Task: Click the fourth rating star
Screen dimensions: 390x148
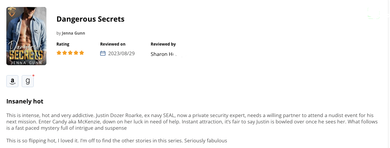Action: (x=76, y=53)
